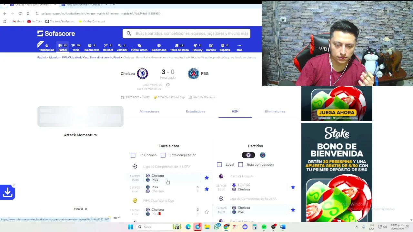The image size is (413, 232).
Task: Open the Telegram icon in the taskbar
Action: (197, 227)
